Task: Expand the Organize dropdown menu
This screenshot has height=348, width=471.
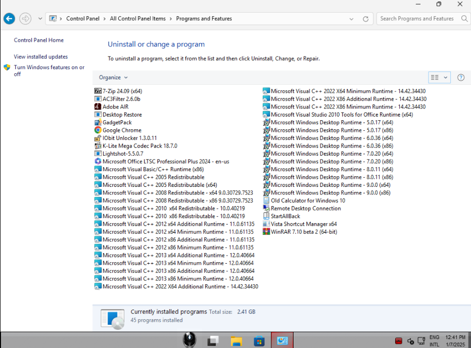Action: click(x=113, y=77)
